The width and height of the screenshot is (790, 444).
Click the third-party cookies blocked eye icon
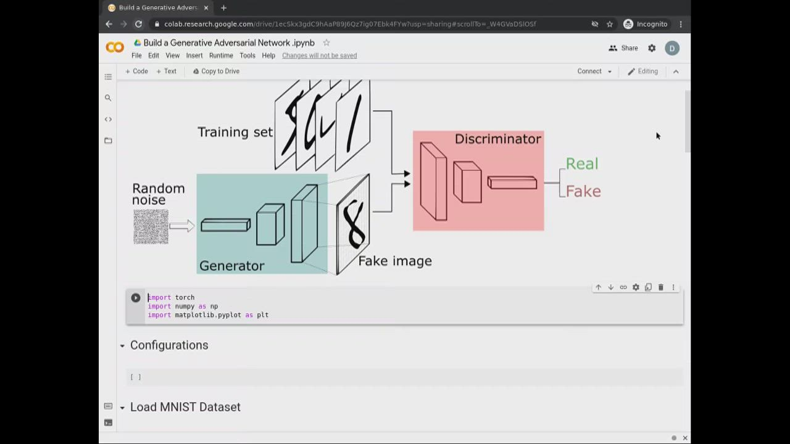click(x=595, y=24)
